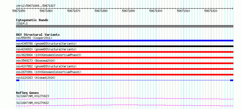Click ruler position 59671900
Viewport: 241px width, 109px height.
click(156, 11)
